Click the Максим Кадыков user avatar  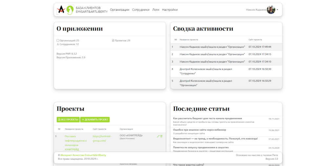[x=271, y=9]
